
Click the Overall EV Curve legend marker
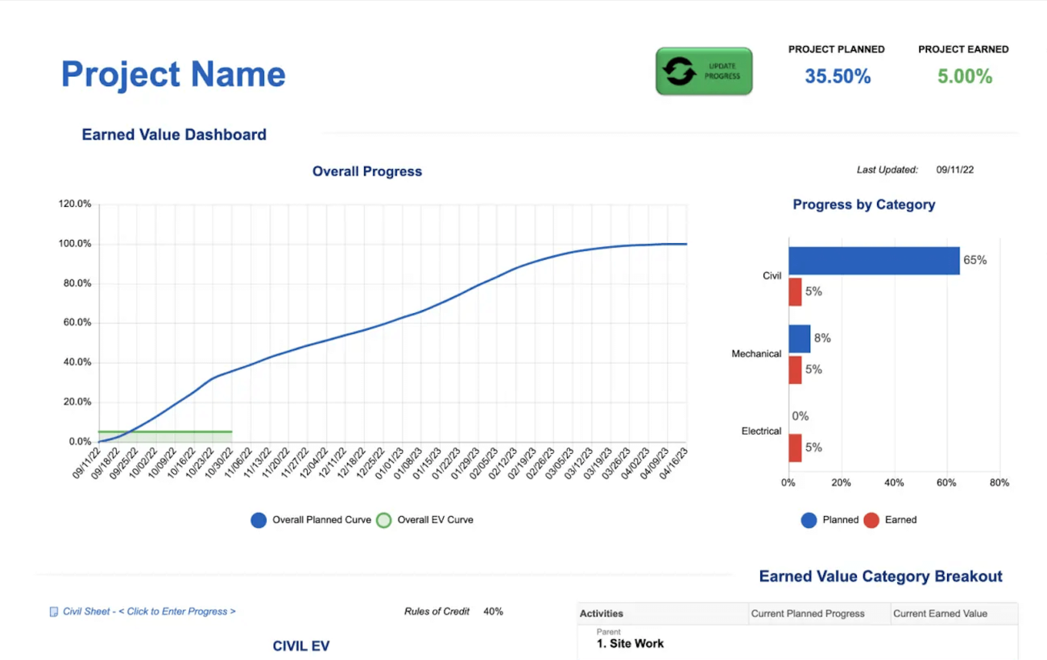pos(384,520)
